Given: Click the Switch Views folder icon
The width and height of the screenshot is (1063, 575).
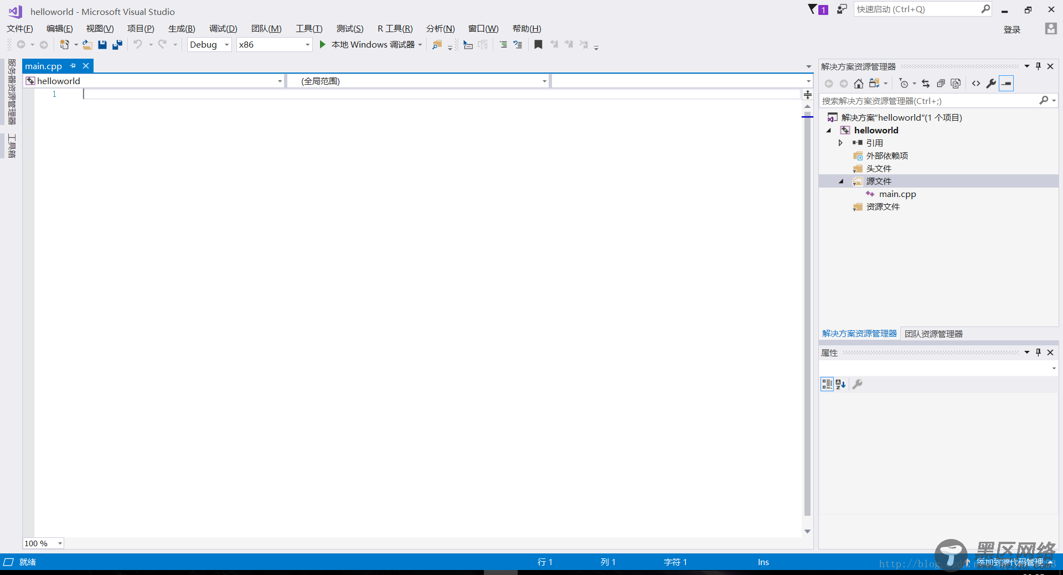Looking at the screenshot, I should pos(874,84).
